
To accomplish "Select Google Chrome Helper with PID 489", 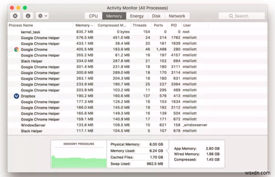I will coord(137,90).
